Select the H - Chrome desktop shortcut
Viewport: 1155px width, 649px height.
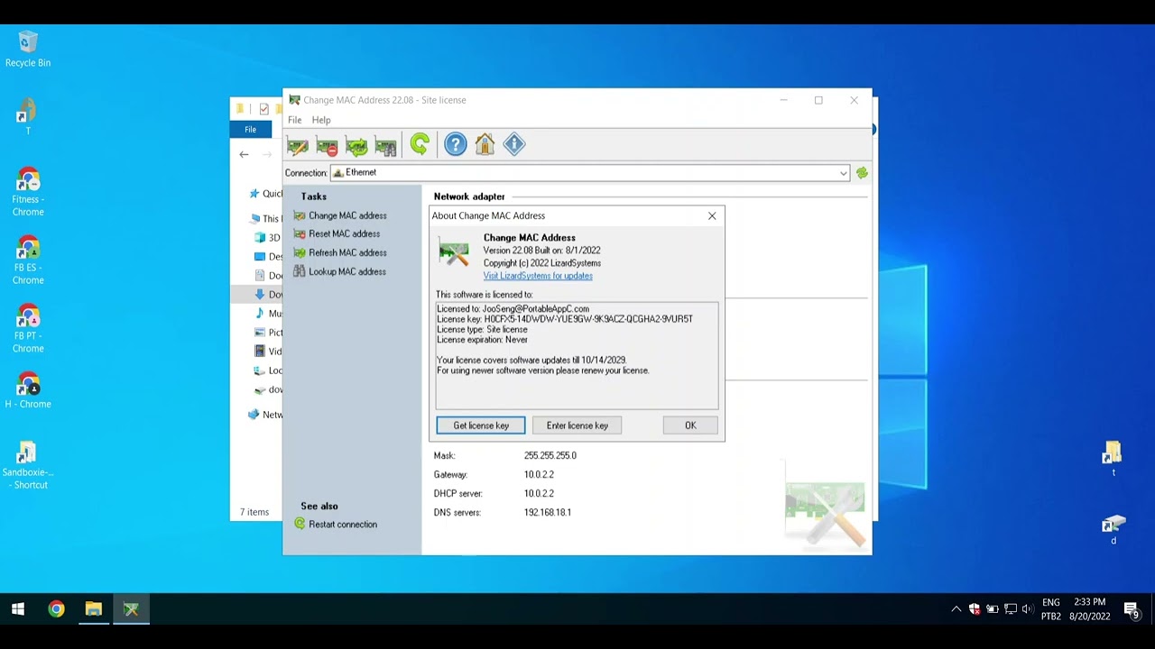pyautogui.click(x=28, y=390)
